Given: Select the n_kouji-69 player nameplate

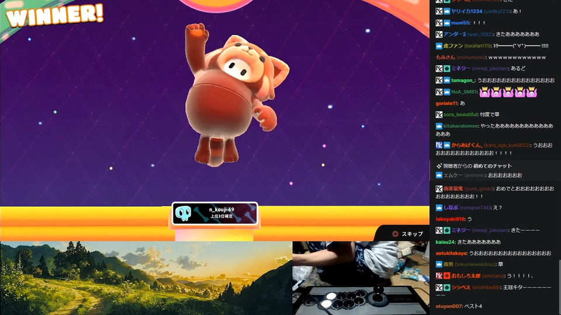Looking at the screenshot, I should point(214,213).
